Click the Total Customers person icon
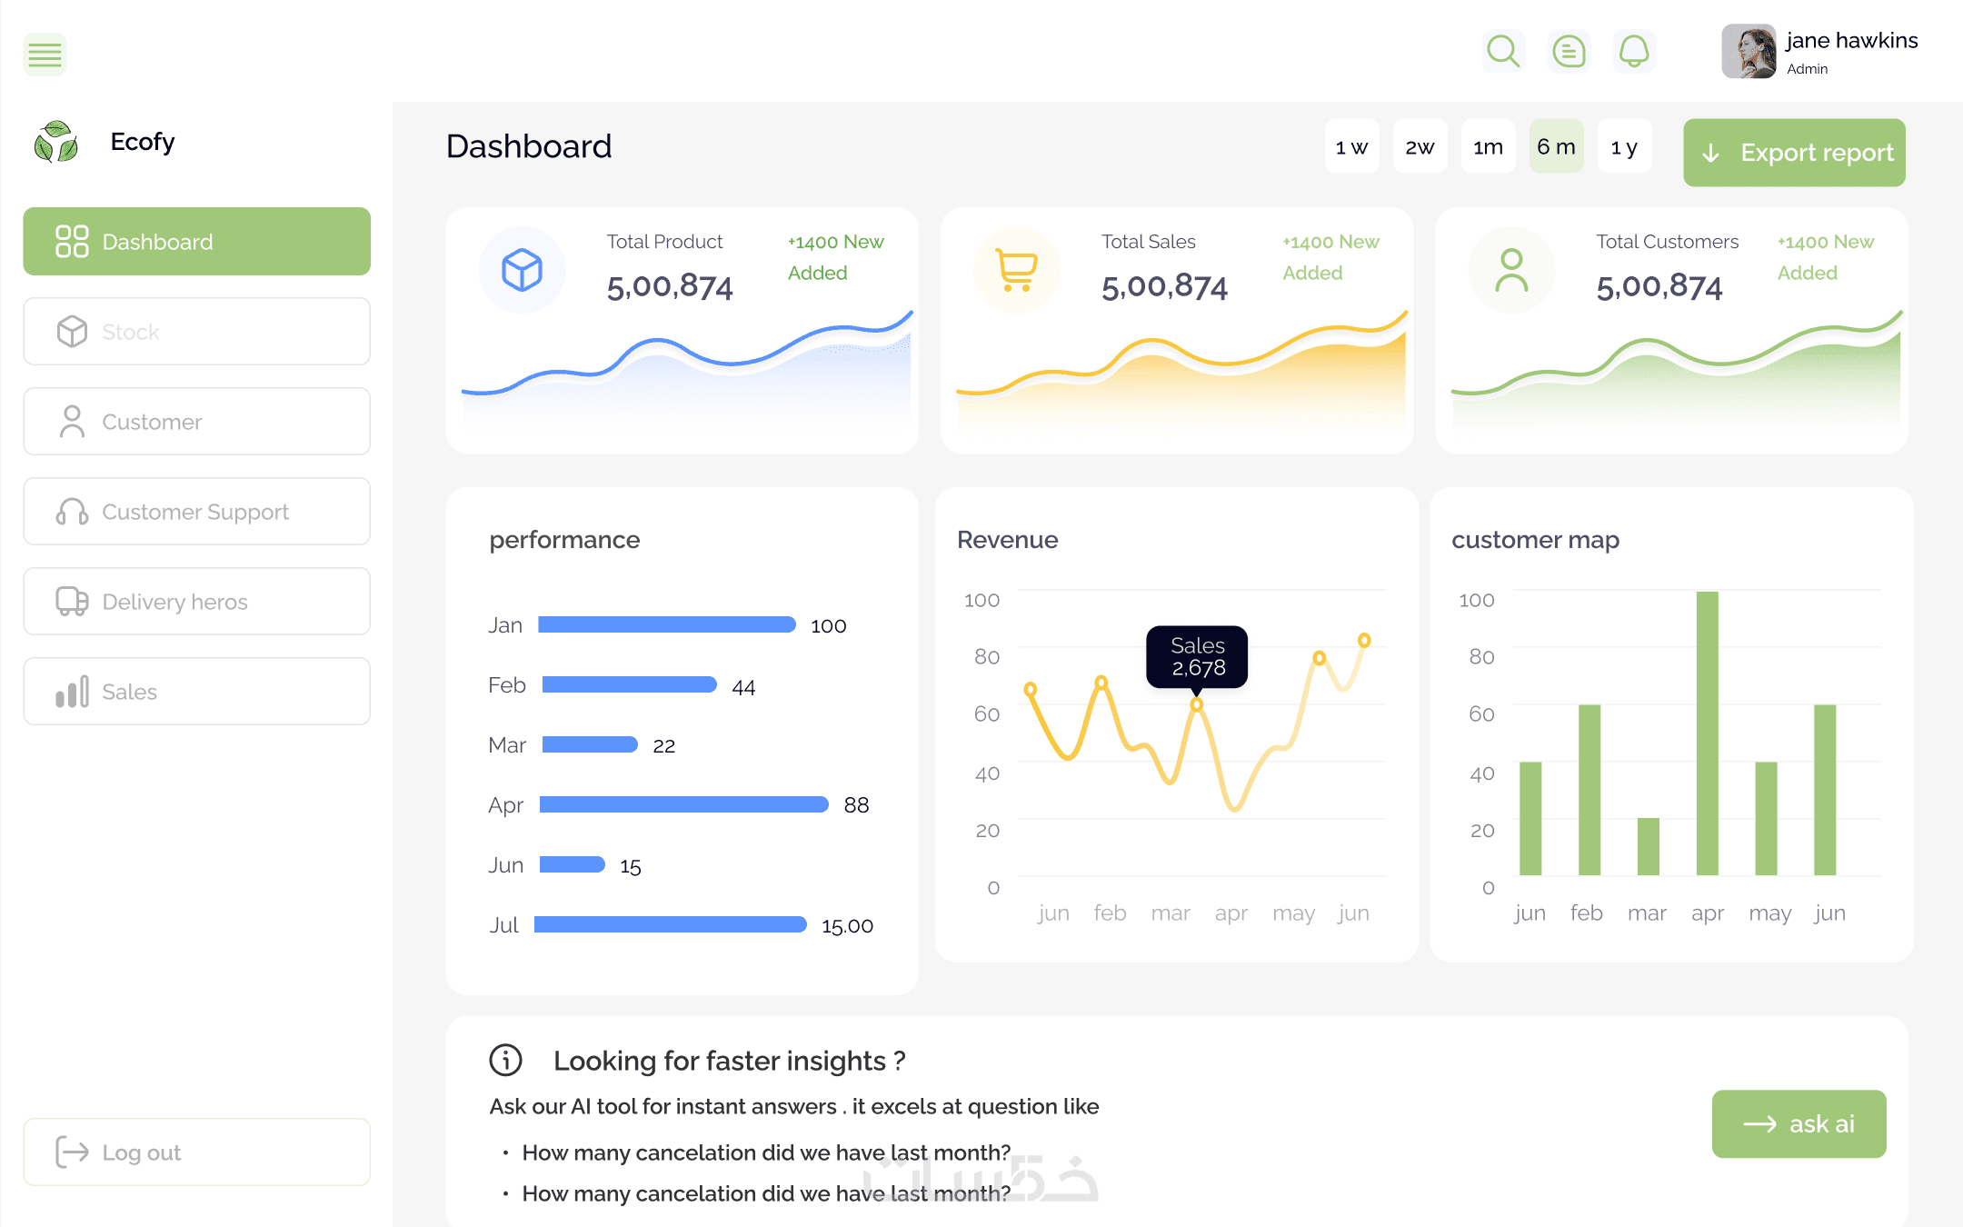 click(x=1511, y=270)
